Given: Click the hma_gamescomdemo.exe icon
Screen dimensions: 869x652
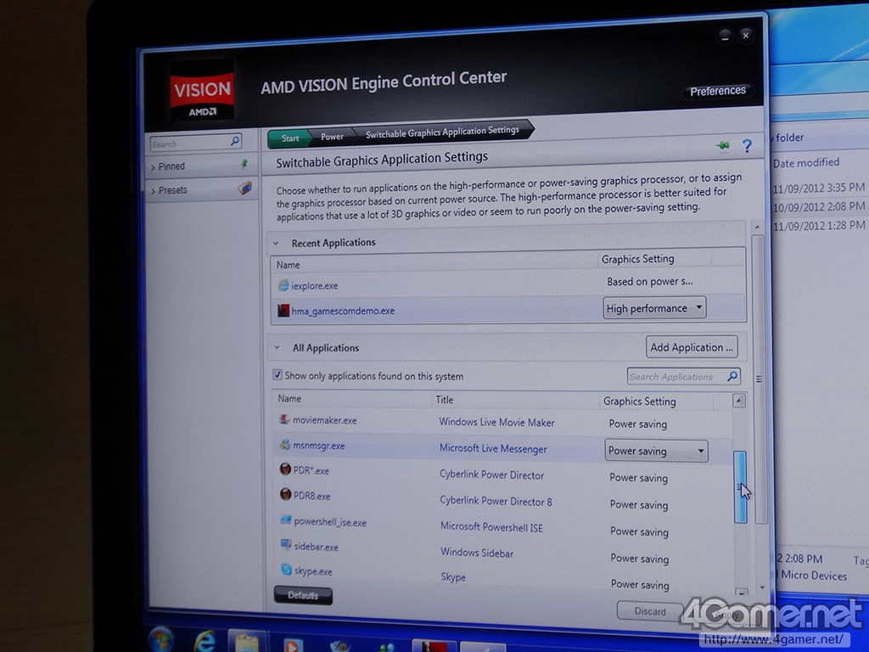Looking at the screenshot, I should [283, 311].
